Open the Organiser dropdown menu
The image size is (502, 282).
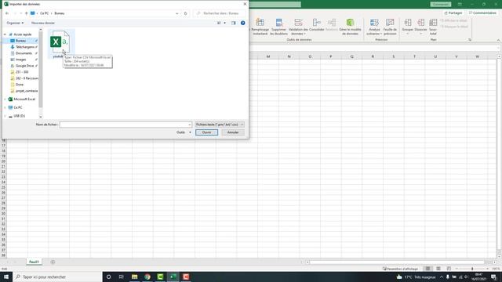[x=15, y=23]
